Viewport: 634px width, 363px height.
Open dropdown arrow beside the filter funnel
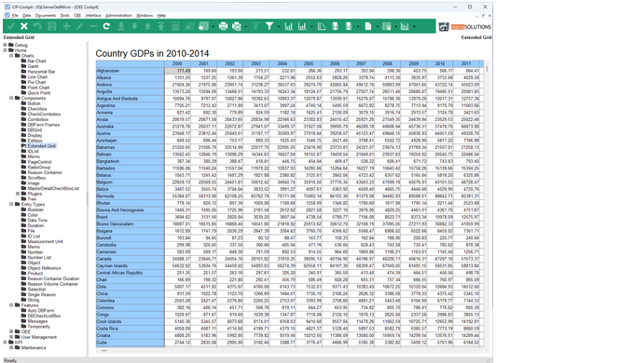279,27
